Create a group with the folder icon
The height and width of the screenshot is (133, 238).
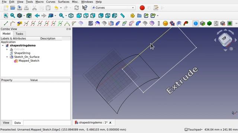point(139,16)
